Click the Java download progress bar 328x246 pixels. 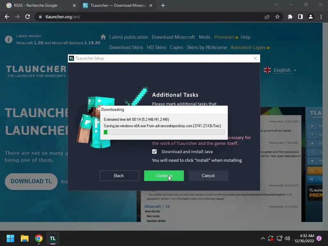pyautogui.click(x=164, y=132)
